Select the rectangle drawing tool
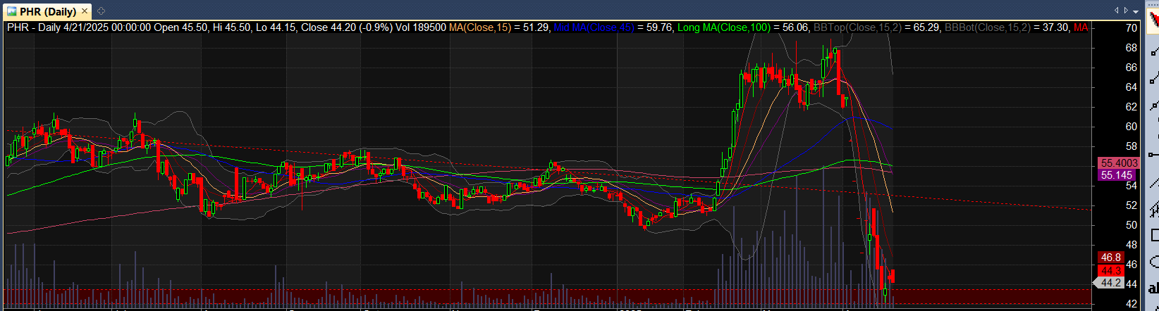The height and width of the screenshot is (311, 1159). coord(1154,234)
